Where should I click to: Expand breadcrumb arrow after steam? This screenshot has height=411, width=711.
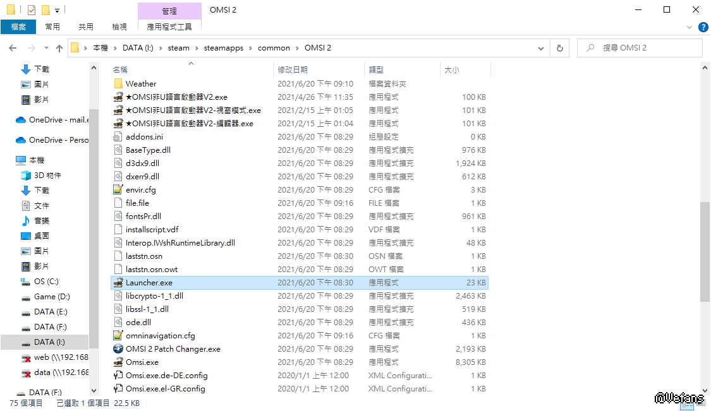coord(197,48)
